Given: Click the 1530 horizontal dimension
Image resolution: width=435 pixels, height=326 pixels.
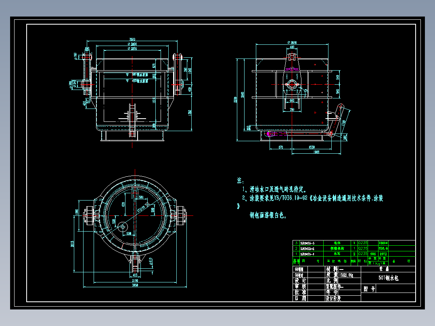Looking at the screenshot, I should tap(312, 147).
